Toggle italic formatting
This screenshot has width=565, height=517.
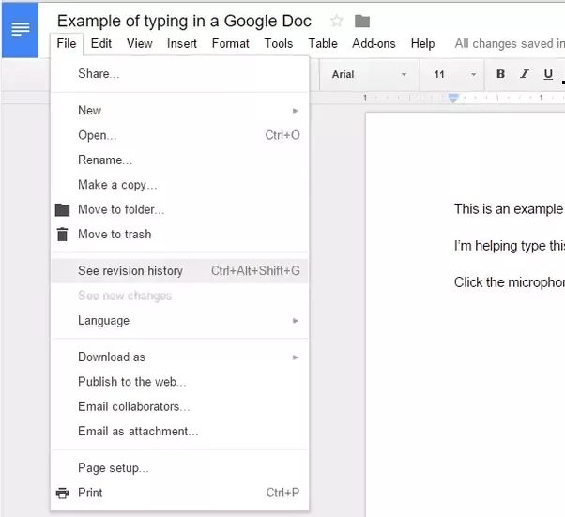525,74
